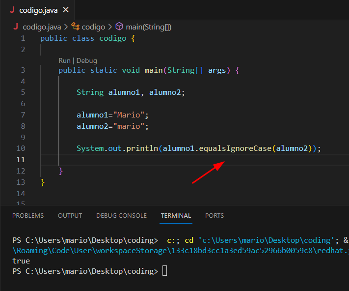Viewport: 349px width, 291px height.
Task: Open the codigo class breadcrumb
Action: point(93,27)
